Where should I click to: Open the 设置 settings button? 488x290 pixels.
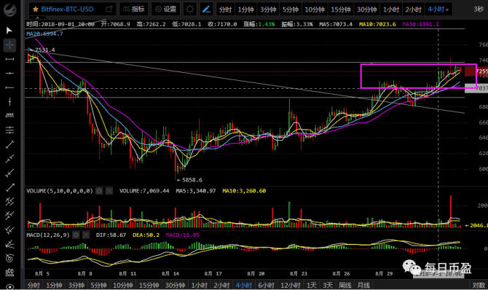coord(166,9)
